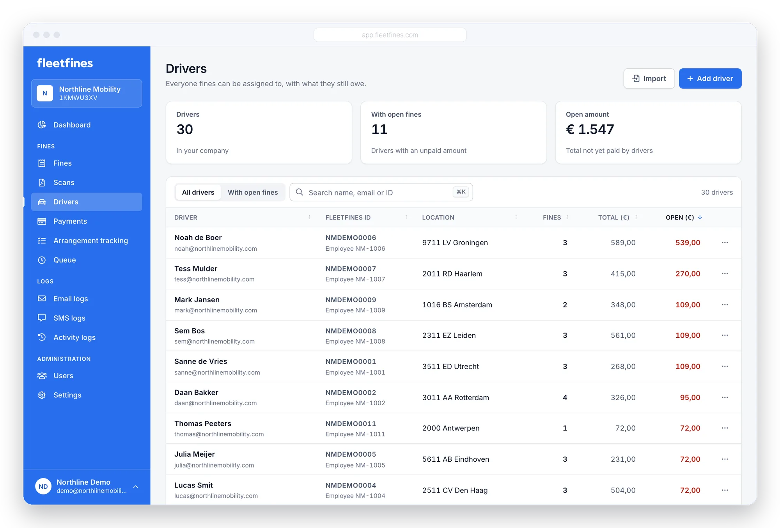780x528 pixels.
Task: Select Drivers in the sidebar menu
Action: 87,202
